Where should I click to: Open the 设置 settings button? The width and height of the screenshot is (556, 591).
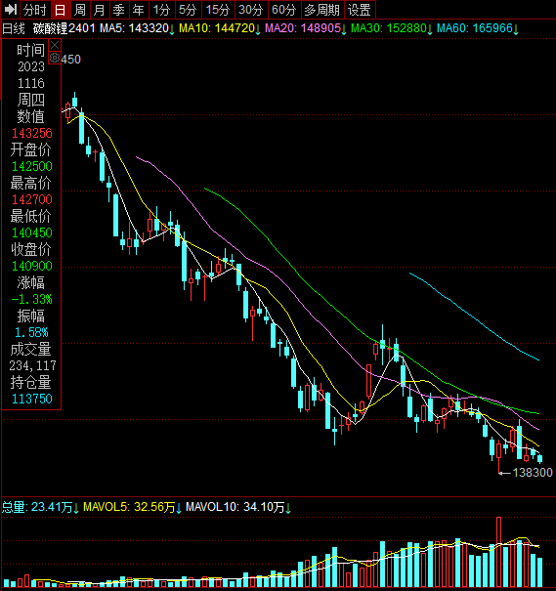(360, 10)
